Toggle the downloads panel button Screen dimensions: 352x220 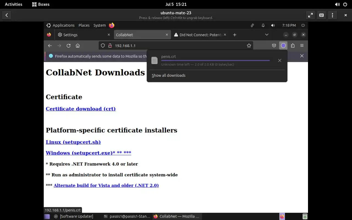283,46
